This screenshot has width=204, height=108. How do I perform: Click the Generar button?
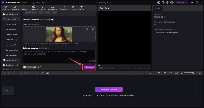pos(89,67)
